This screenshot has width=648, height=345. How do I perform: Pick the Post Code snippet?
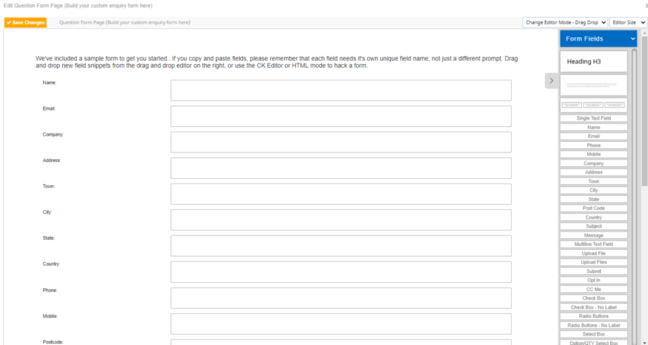594,208
